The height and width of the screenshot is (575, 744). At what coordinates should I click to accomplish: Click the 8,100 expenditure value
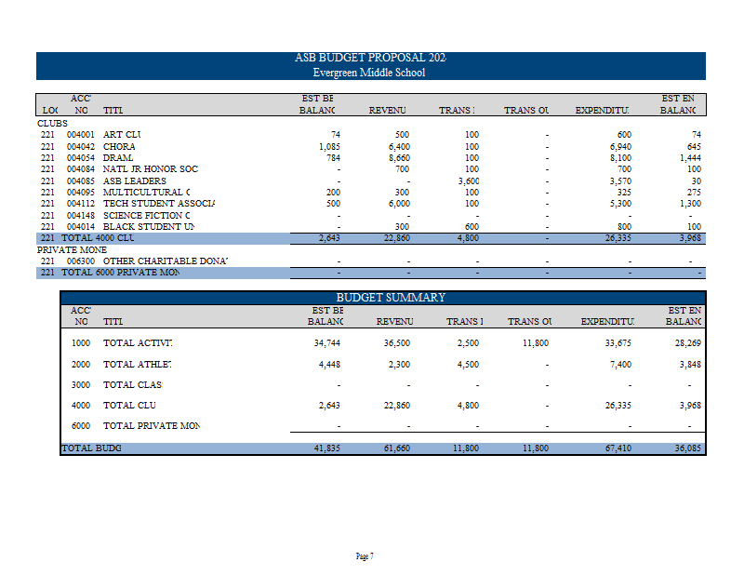tap(620, 157)
